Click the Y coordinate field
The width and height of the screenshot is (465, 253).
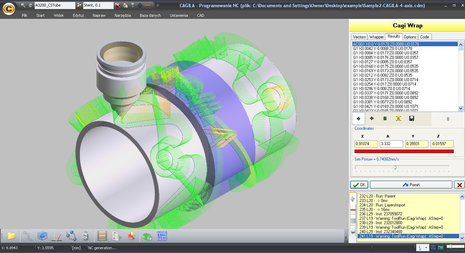[x=416, y=144]
